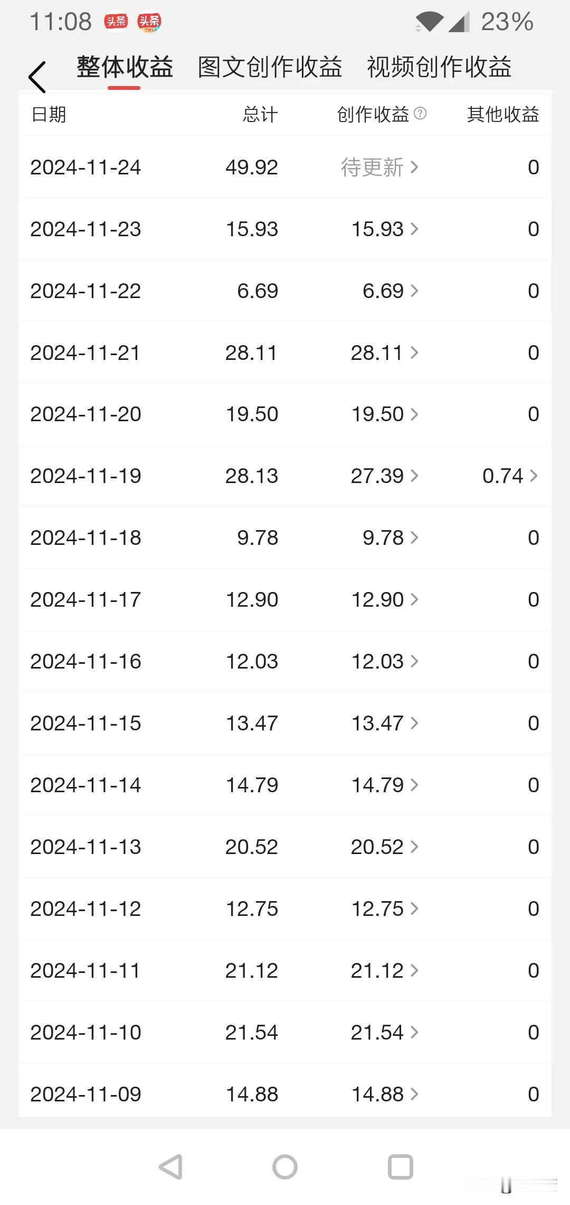Expand 待更新 chevron for 2024-11-24
This screenshot has width=570, height=1205.
[415, 168]
